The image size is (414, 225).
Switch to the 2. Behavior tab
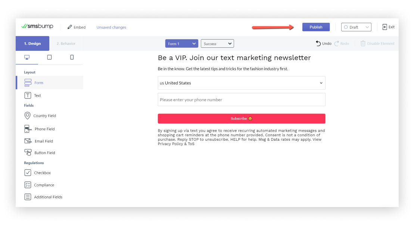pos(66,44)
